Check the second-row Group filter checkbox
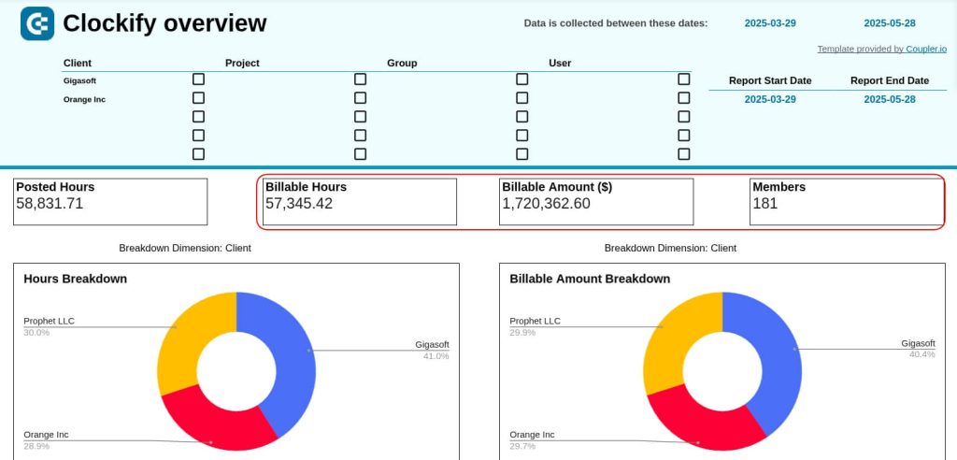Screen dimensions: 957x460 pos(521,98)
